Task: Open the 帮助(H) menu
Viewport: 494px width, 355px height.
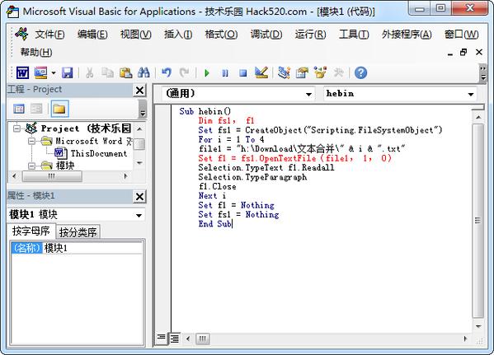Action: 36,52
